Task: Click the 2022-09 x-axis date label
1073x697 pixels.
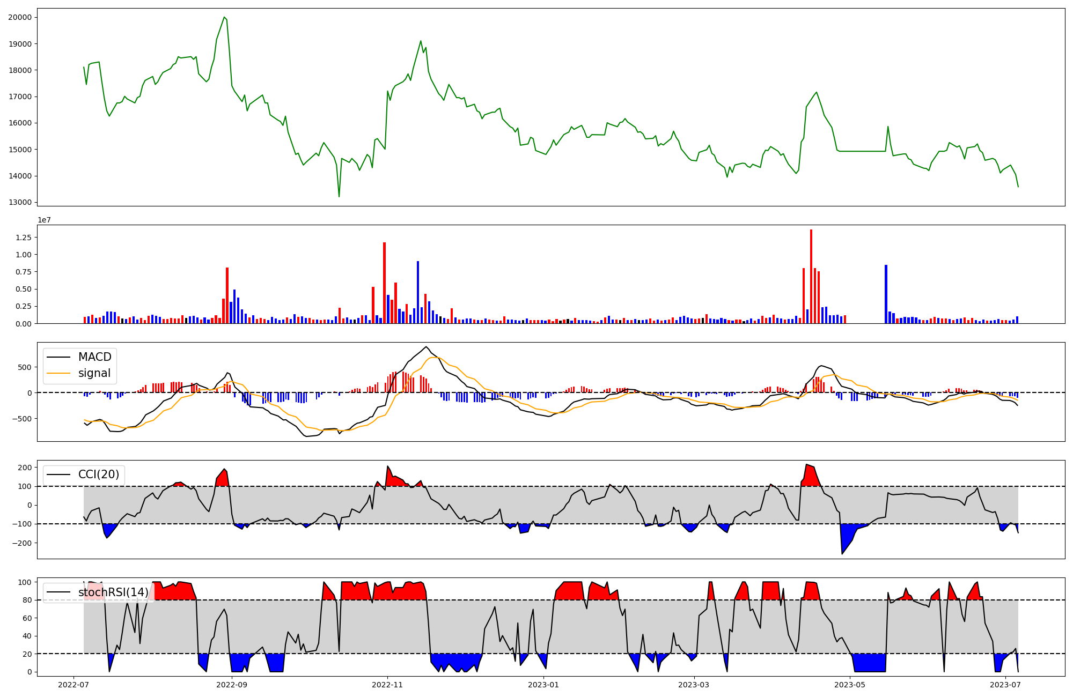Action: pos(232,685)
